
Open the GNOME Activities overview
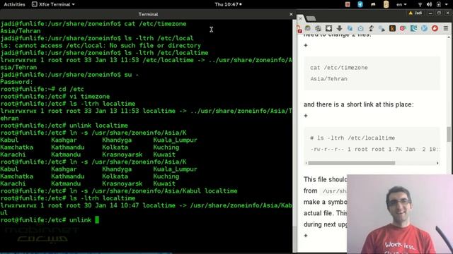[x=14, y=4]
